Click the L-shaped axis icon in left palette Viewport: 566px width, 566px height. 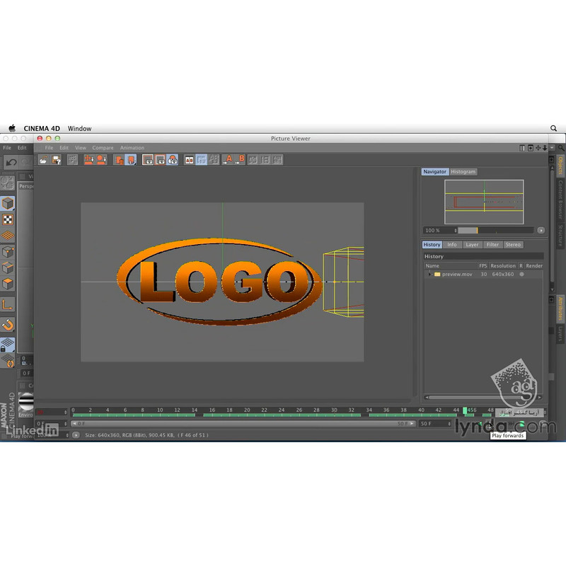click(8, 305)
